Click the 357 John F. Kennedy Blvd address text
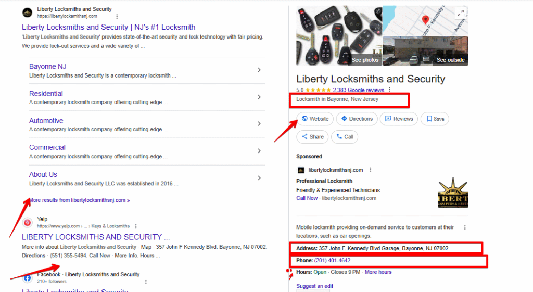 384,248
